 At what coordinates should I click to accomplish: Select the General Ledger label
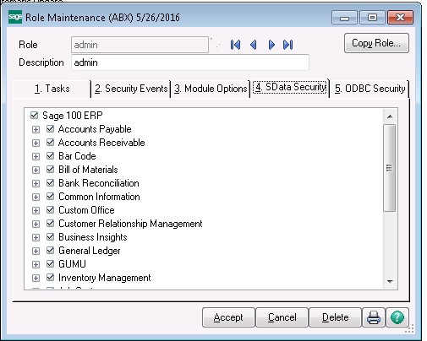(x=90, y=251)
